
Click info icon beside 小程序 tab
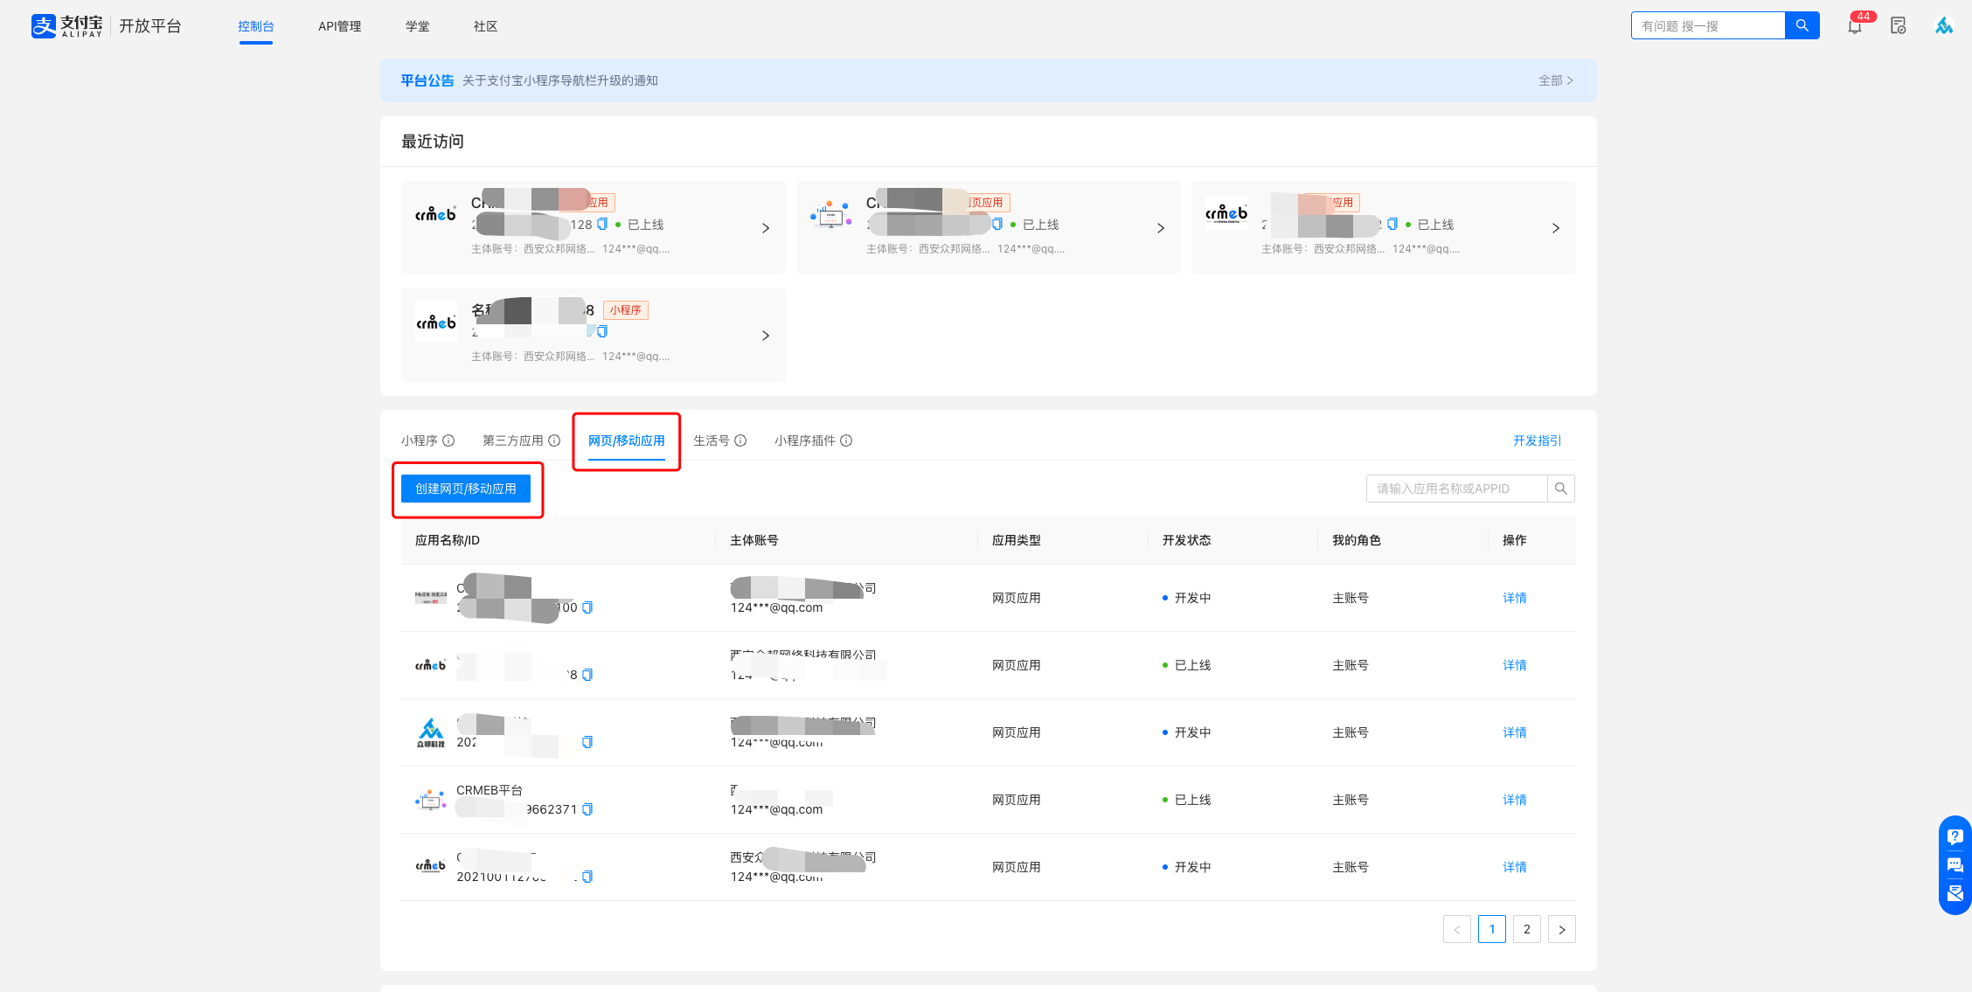(448, 441)
